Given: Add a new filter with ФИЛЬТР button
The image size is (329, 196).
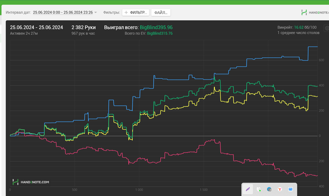Looking at the screenshot, I should click(135, 13).
